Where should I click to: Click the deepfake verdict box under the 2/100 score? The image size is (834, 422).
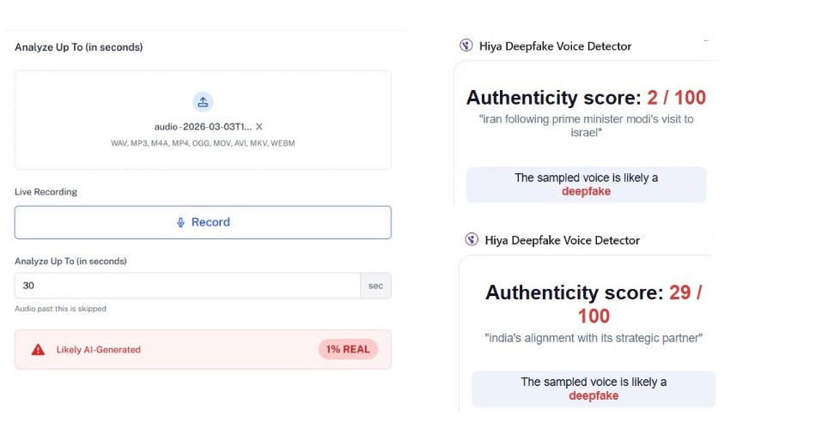[x=586, y=184]
